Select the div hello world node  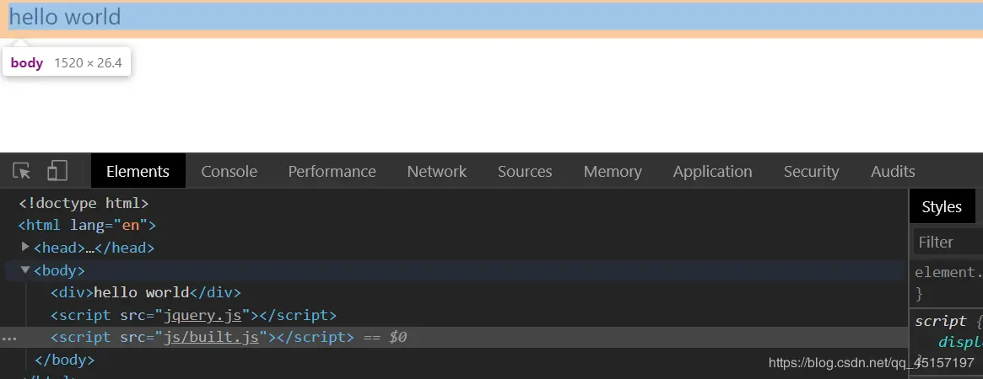[145, 292]
